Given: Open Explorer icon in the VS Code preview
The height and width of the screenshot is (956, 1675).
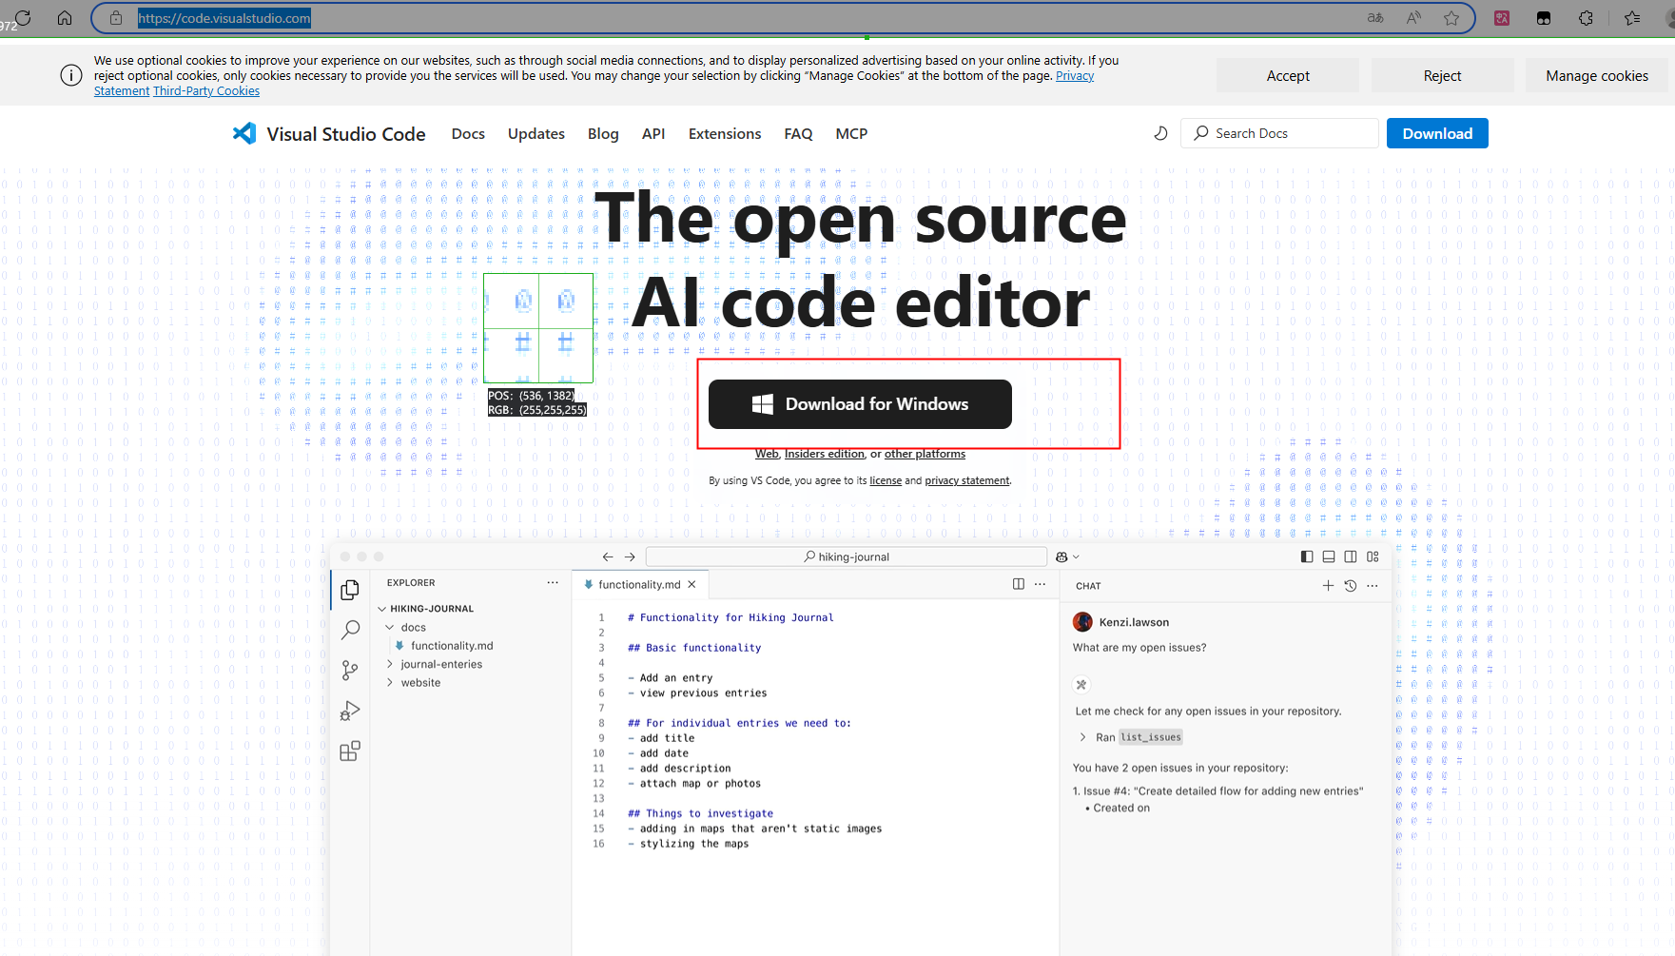Looking at the screenshot, I should coord(350,590).
